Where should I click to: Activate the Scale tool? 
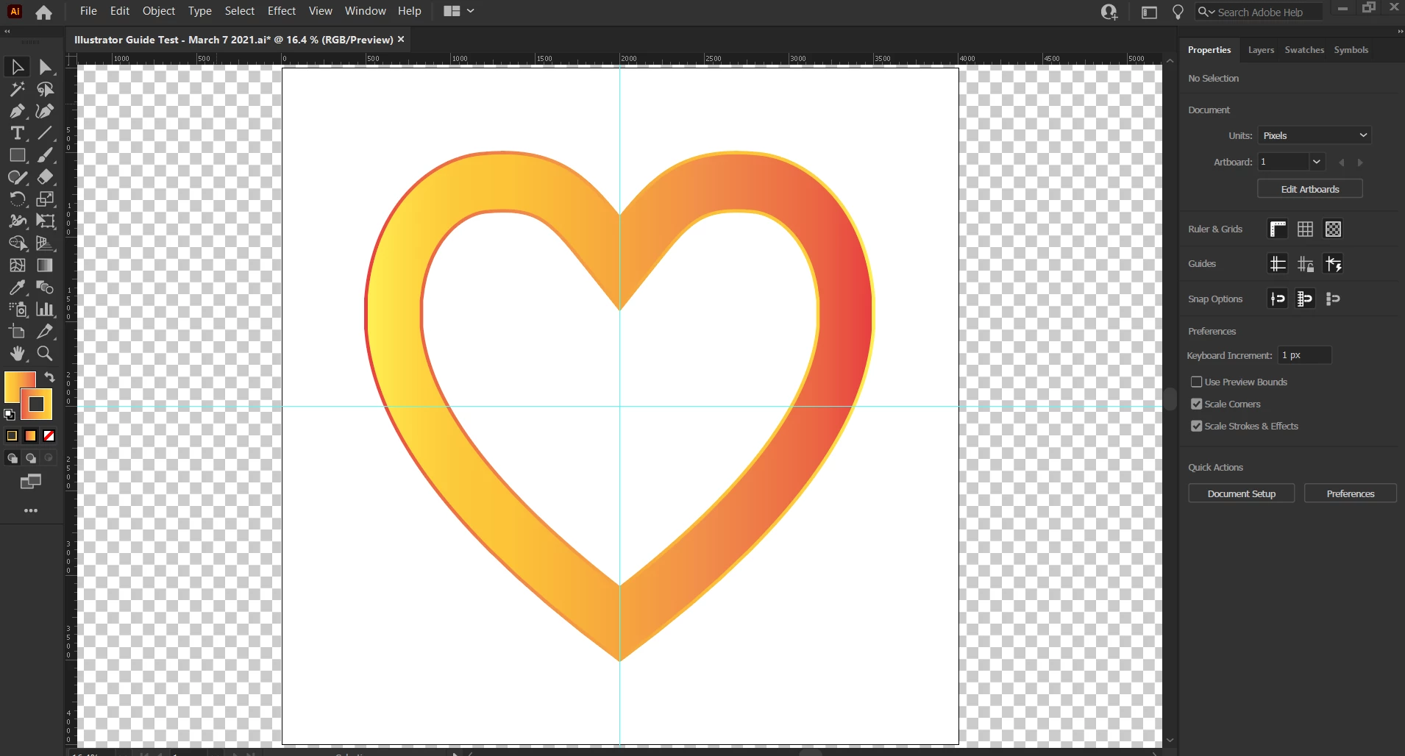(x=45, y=199)
